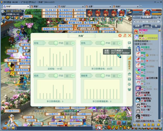
Task: Open the world map magnifier icon
Action: 12,18
